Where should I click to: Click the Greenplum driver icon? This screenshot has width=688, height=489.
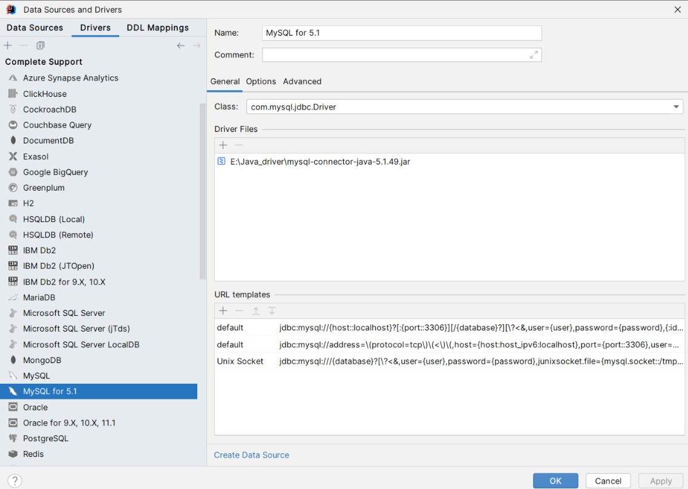click(x=13, y=188)
